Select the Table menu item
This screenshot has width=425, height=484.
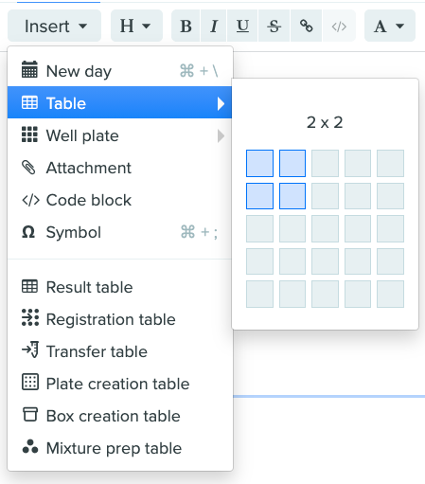pyautogui.click(x=119, y=103)
